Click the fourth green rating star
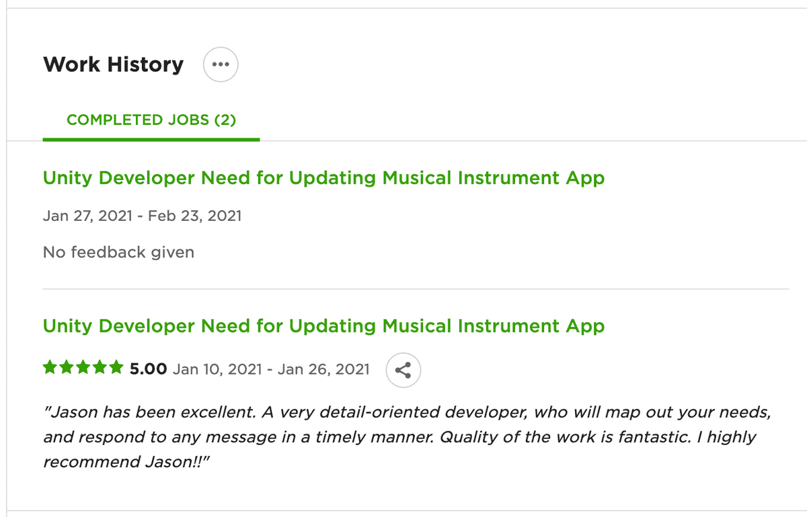 point(100,367)
